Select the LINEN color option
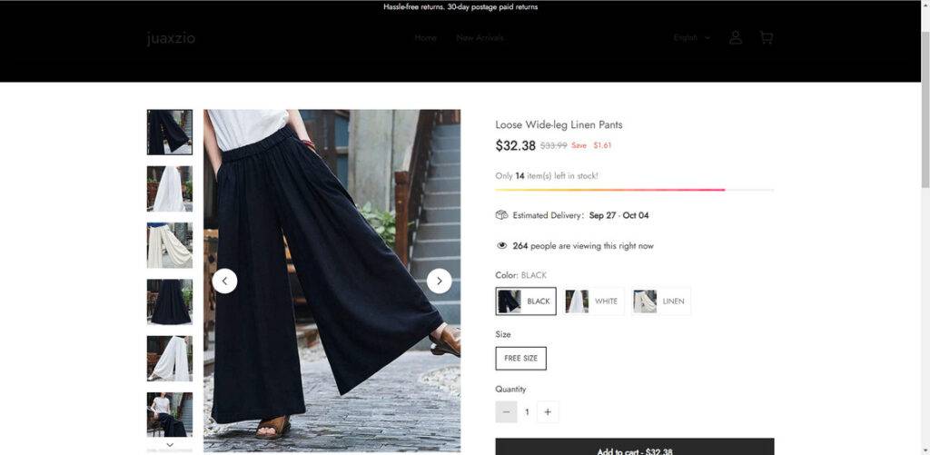 [x=661, y=302]
